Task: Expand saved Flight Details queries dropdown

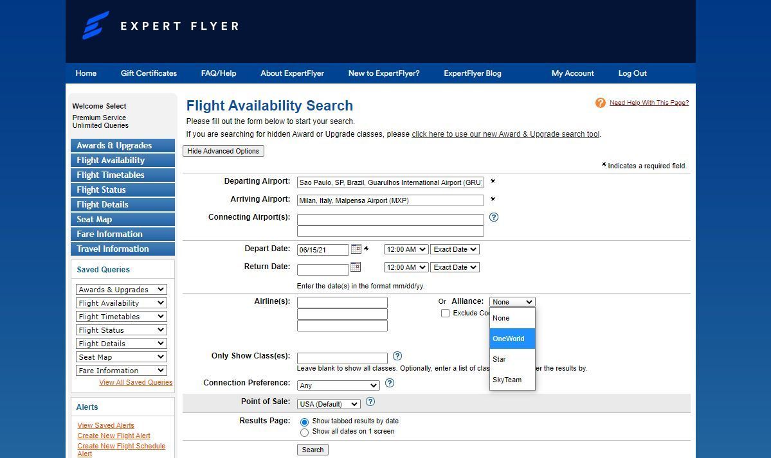Action: tap(122, 344)
